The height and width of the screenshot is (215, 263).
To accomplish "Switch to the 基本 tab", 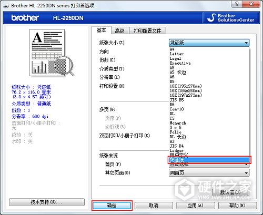I will click(102, 30).
